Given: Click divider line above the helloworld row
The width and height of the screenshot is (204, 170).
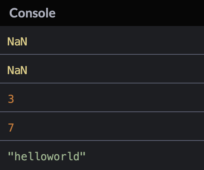Looking at the screenshot, I should [102, 141].
